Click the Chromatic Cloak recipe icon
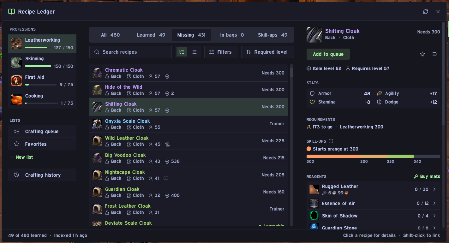 (97, 73)
